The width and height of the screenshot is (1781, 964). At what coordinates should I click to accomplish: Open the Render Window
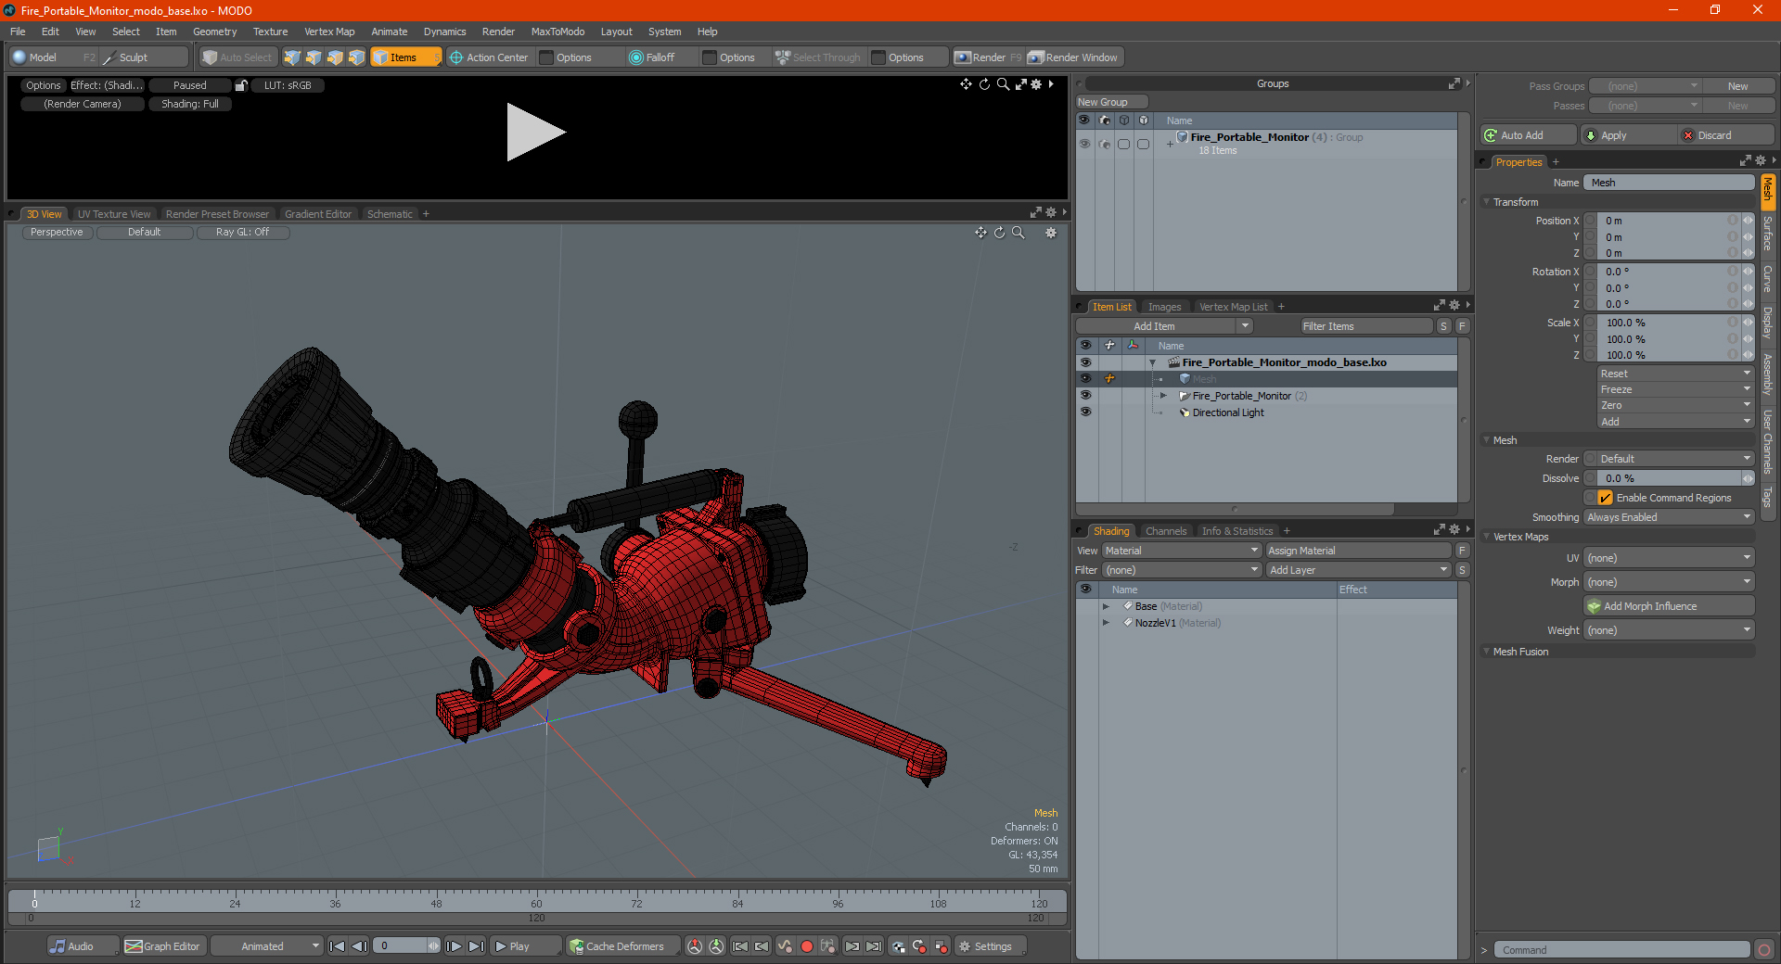[x=1073, y=57]
